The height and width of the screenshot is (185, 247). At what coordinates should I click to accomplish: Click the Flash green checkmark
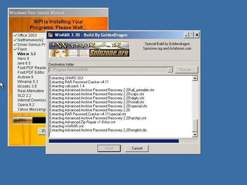(x=15, y=49)
